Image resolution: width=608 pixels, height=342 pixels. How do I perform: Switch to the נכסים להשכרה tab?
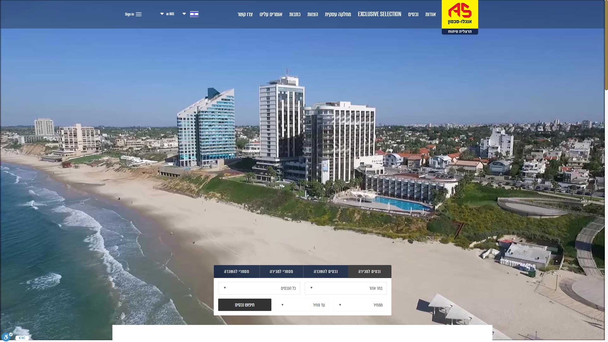point(326,271)
